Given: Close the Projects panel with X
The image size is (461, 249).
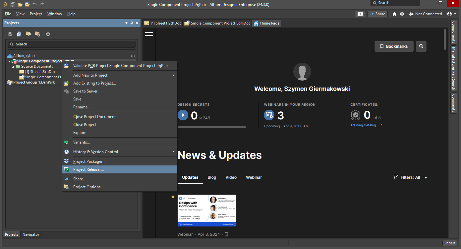Looking at the screenshot, I should 137,23.
